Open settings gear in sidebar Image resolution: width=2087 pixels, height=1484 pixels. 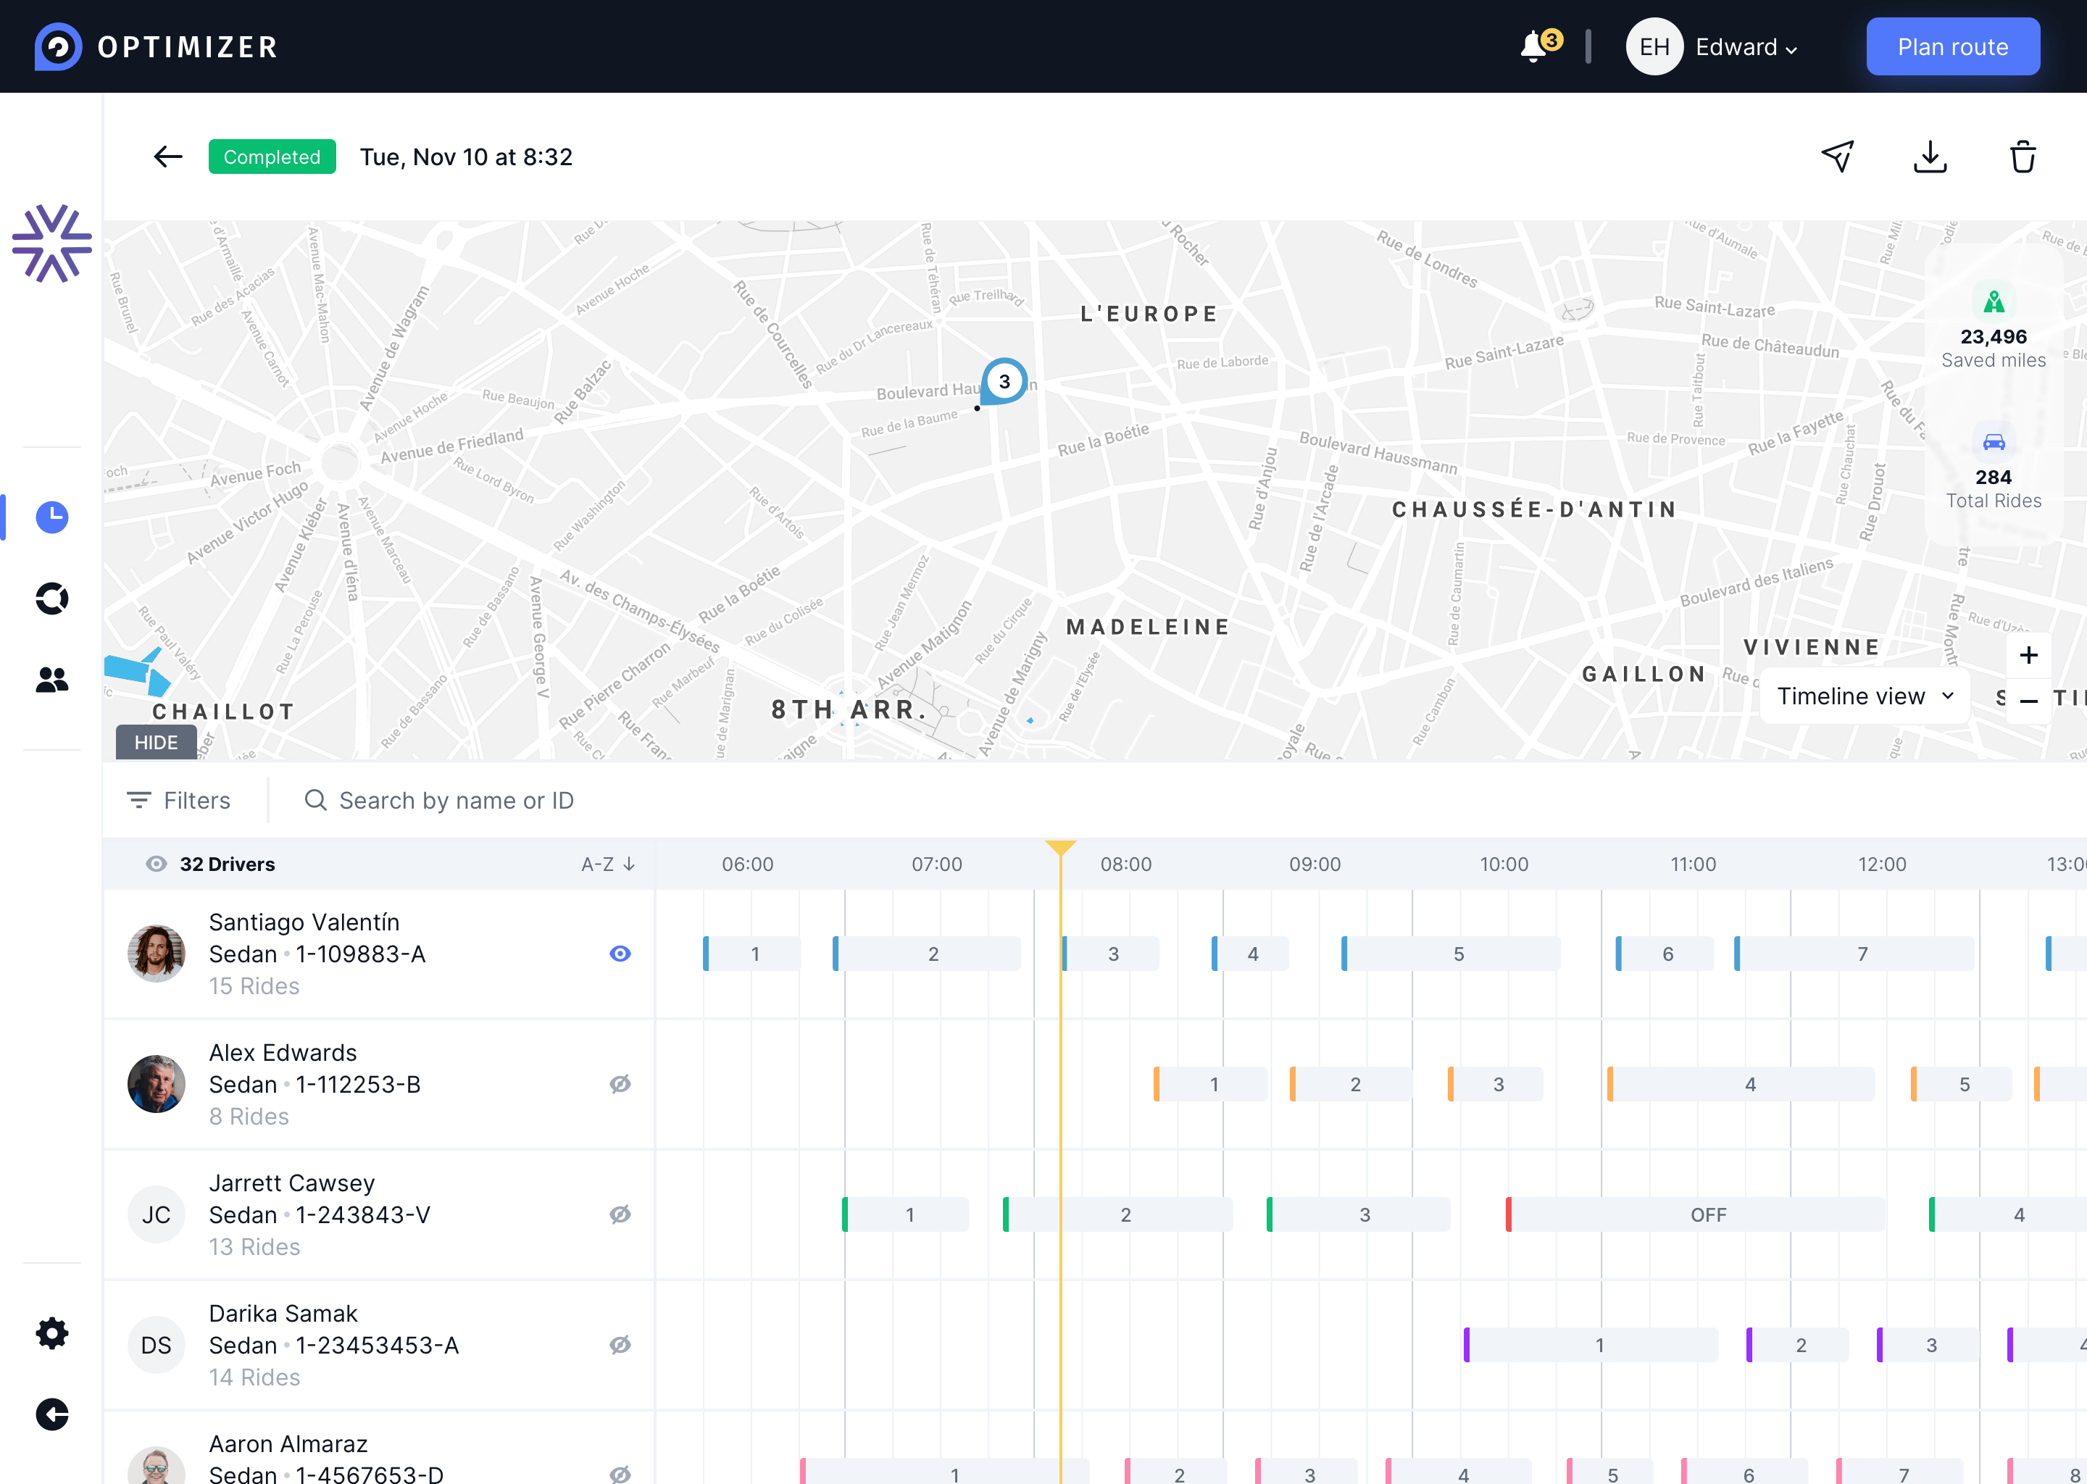point(52,1333)
